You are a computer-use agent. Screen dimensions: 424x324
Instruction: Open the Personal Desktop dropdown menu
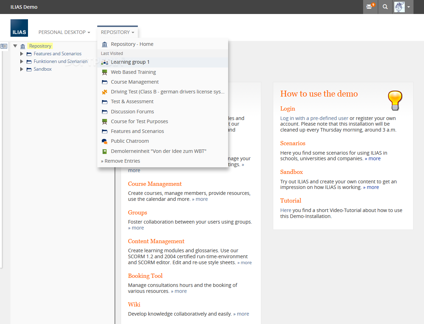point(64,32)
